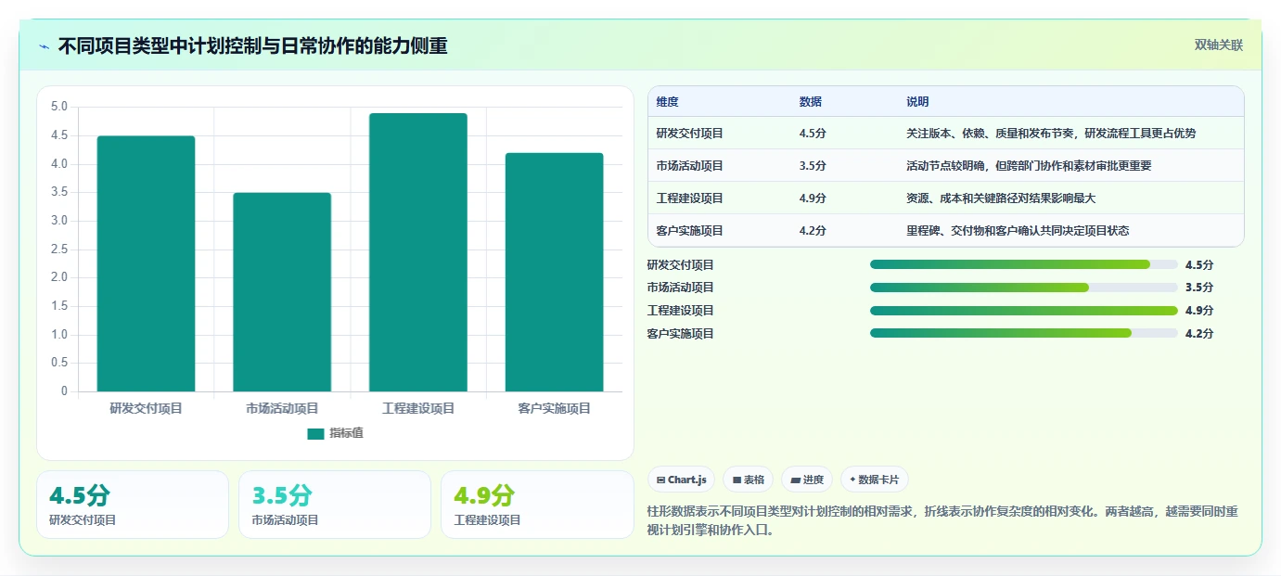Screen dimensions: 1281x576
Task: Click the footnote paragraph starting 柱形数据表示
Action: (942, 520)
